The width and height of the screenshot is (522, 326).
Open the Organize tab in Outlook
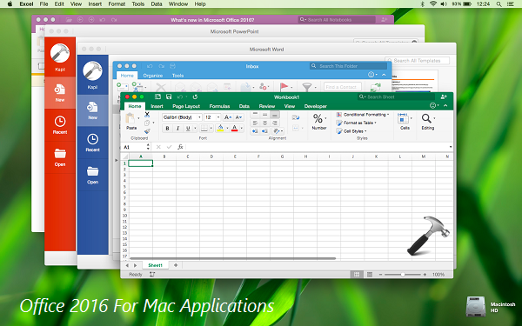click(153, 76)
